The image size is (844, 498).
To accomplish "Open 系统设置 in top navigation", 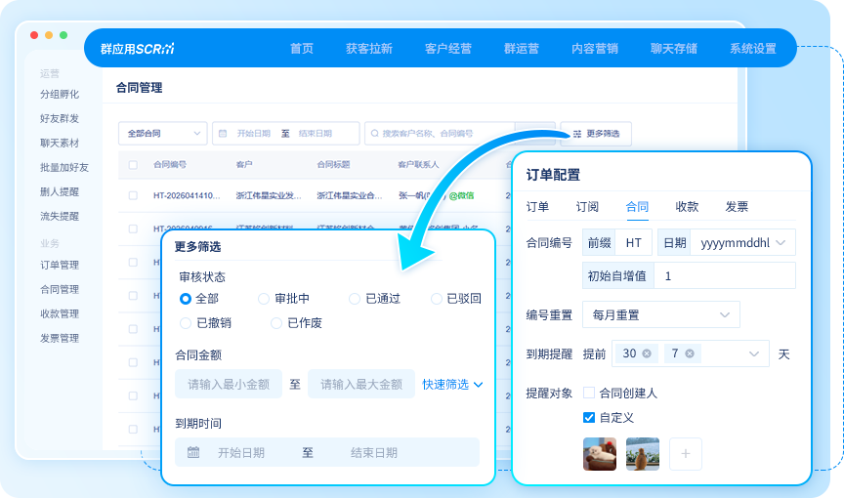I will coord(752,49).
